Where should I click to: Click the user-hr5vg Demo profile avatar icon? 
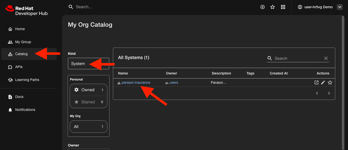click(x=300, y=7)
